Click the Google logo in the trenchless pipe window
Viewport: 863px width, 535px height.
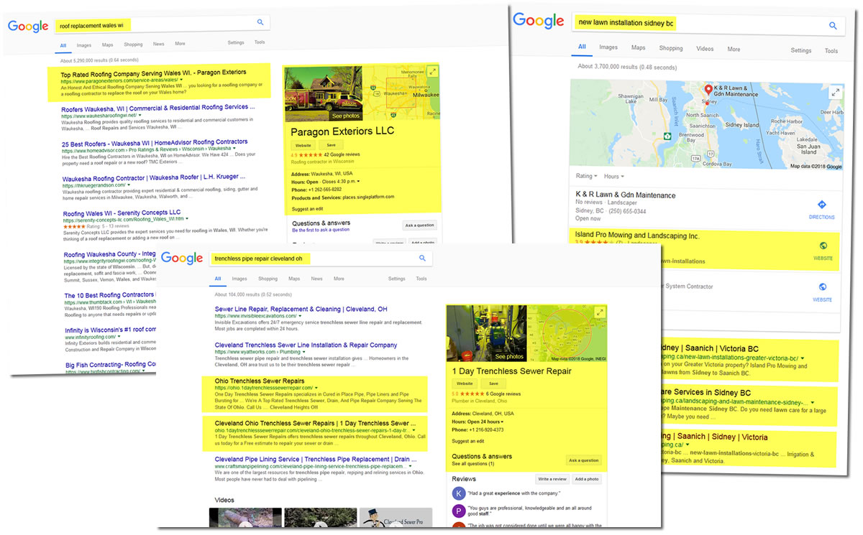click(181, 259)
